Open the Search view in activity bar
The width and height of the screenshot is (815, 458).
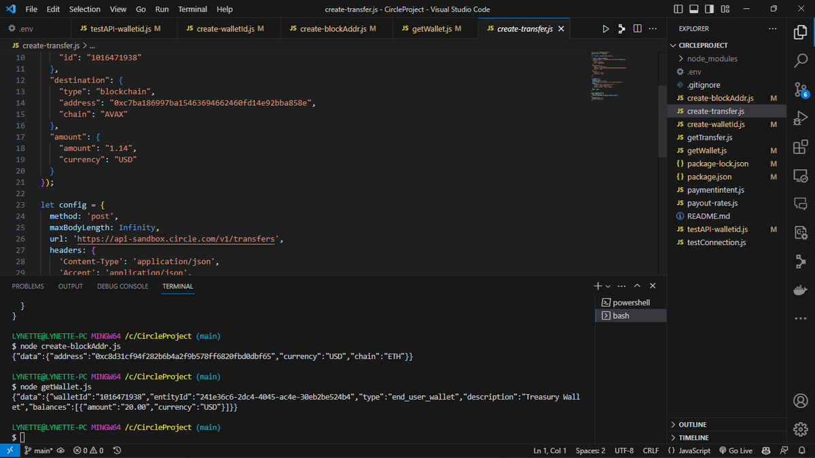[x=801, y=61]
